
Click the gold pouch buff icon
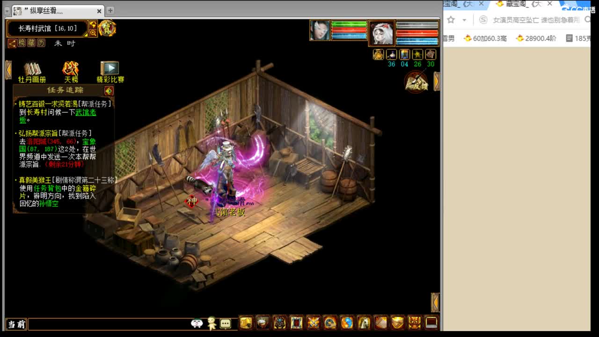[378, 54]
